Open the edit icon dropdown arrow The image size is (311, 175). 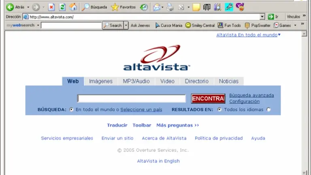tap(188, 7)
